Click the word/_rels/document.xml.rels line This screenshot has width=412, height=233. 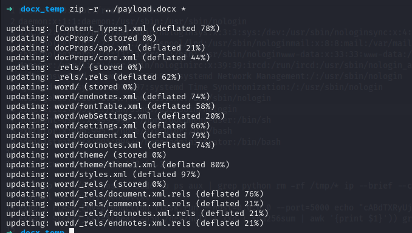135,194
